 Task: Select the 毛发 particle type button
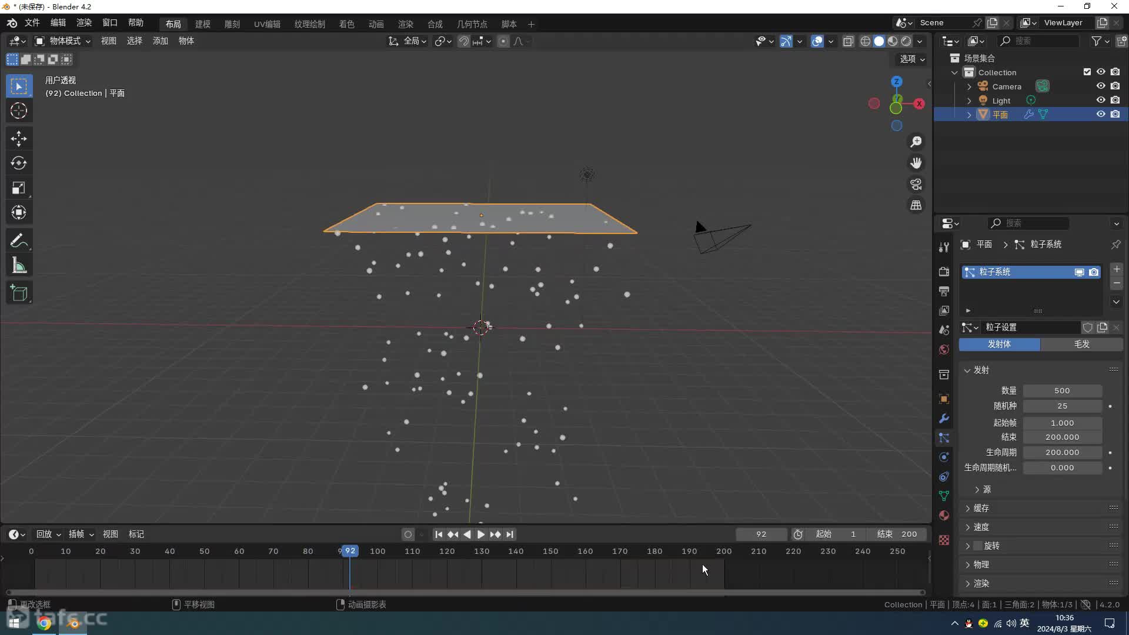pyautogui.click(x=1082, y=344)
